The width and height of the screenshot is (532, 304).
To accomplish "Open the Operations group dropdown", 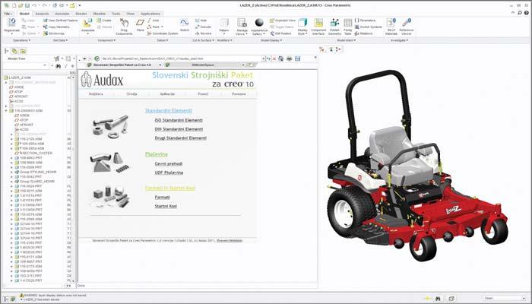I will pyautogui.click(x=21, y=40).
